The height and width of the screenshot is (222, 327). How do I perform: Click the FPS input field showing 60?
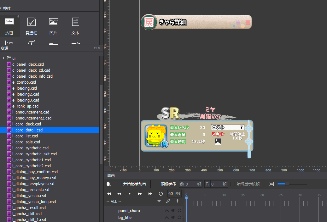(171, 194)
